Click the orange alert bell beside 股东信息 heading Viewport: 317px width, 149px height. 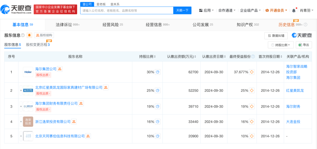pyautogui.click(x=29, y=36)
